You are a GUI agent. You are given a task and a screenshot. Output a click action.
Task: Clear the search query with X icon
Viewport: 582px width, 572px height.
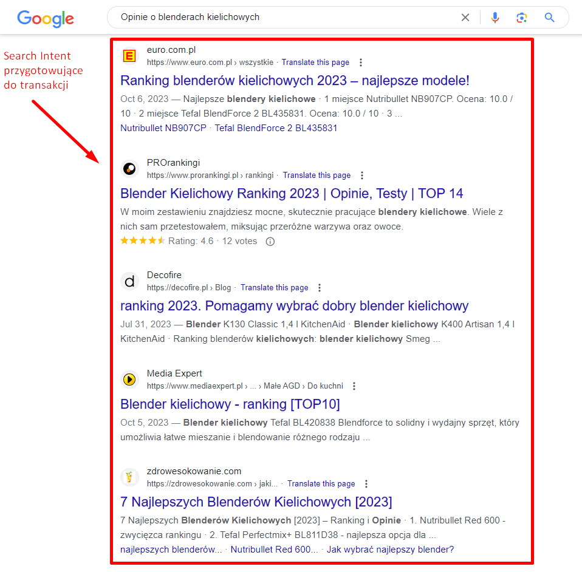(x=465, y=18)
